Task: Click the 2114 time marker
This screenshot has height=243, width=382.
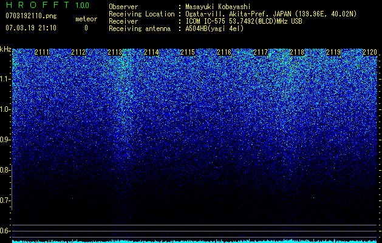Action: click(151, 52)
